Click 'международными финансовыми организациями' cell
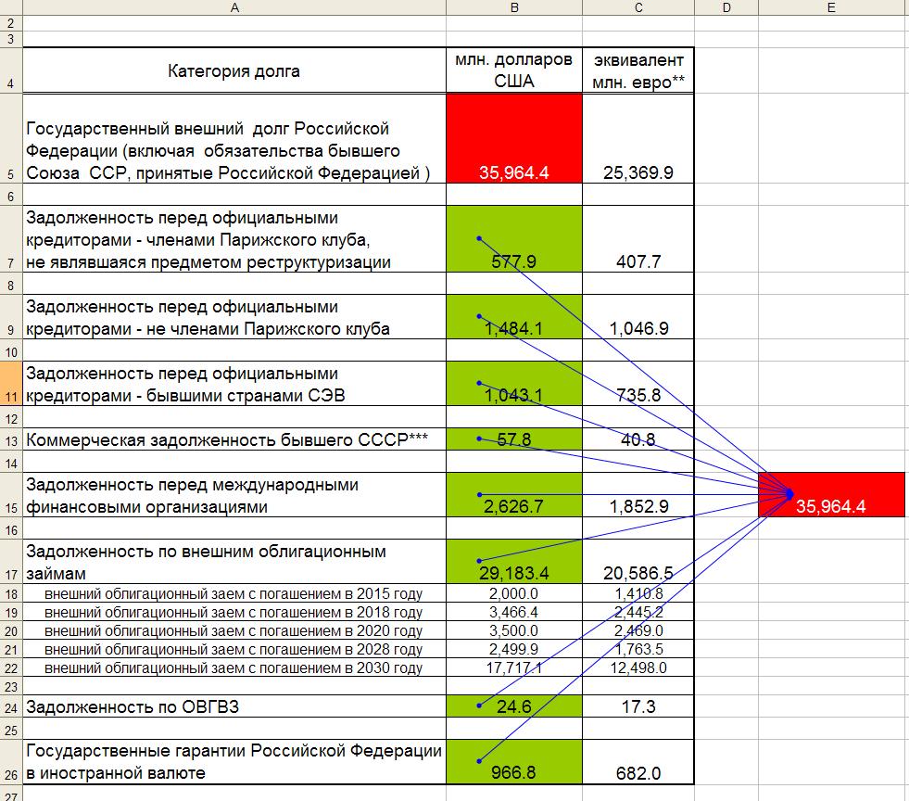Screen dimensions: 909x801 [234, 495]
